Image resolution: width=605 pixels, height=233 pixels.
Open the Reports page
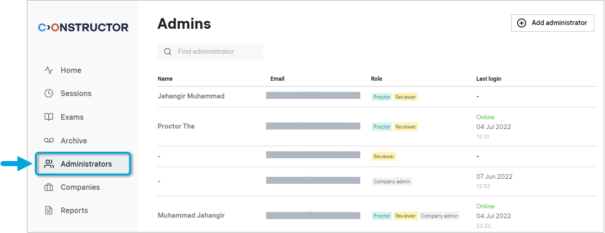point(74,211)
